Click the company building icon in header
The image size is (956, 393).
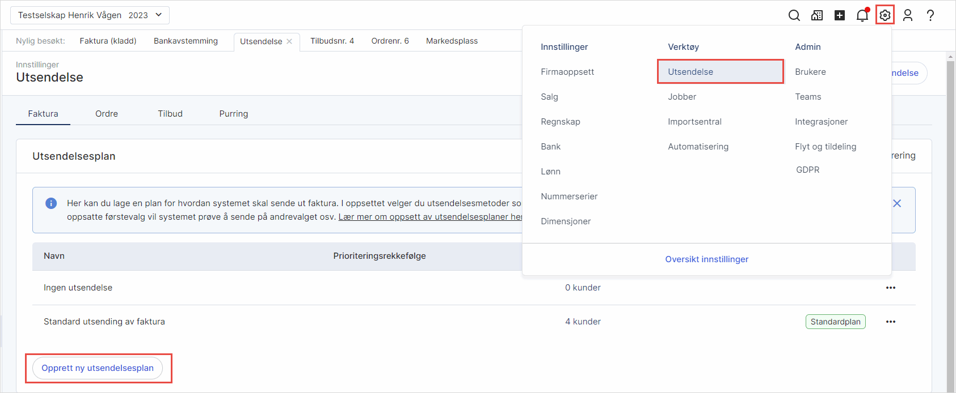click(x=817, y=15)
